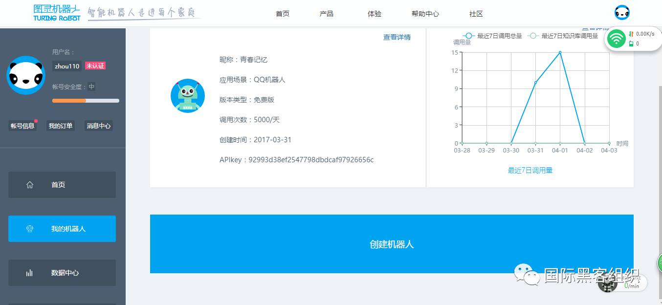This screenshot has width=662, height=305.
Task: Click the chart data point for 04-01
Action: click(x=560, y=52)
